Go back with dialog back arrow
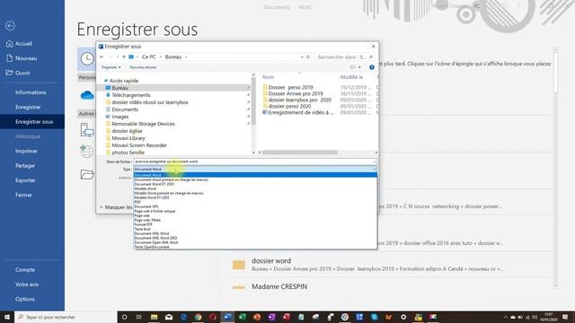The width and height of the screenshot is (575, 323). [x=102, y=57]
